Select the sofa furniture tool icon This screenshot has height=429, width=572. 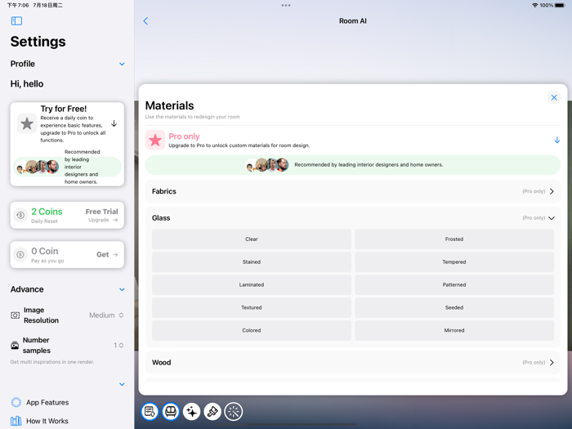(x=171, y=412)
